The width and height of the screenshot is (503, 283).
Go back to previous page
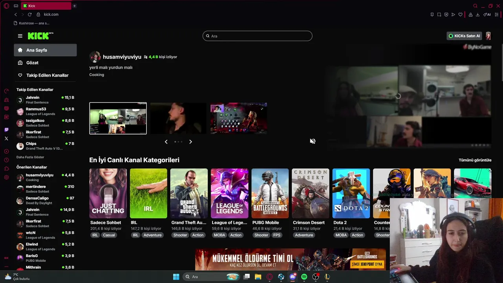[16, 15]
